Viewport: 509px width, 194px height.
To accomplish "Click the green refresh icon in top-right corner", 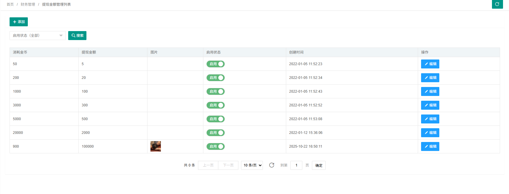I will pyautogui.click(x=497, y=4).
